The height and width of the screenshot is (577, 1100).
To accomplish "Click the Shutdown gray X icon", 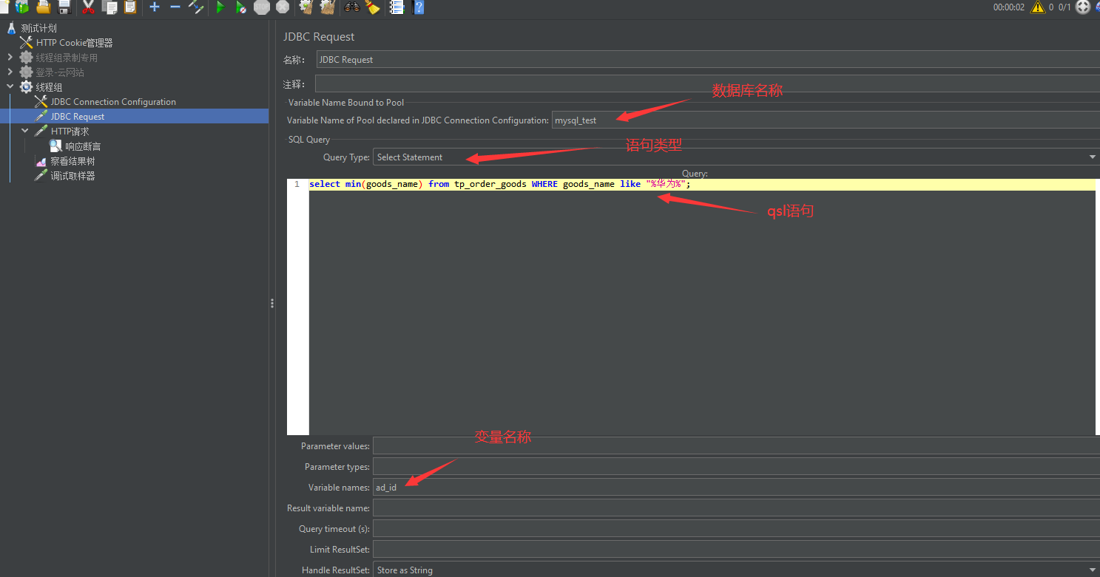I will pos(283,7).
